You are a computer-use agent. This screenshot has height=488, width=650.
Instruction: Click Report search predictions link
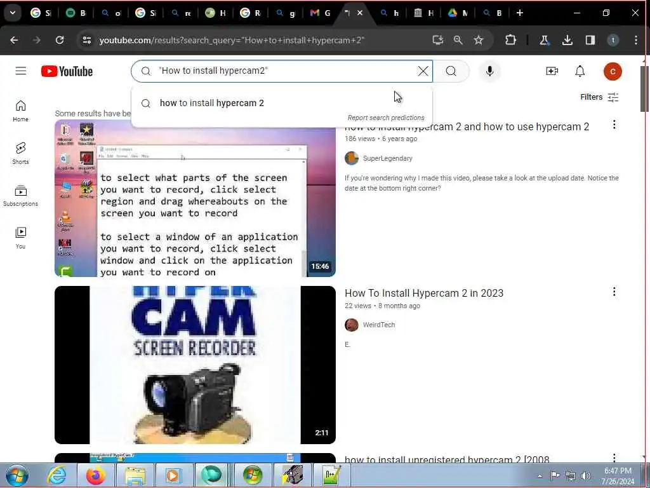385,118
